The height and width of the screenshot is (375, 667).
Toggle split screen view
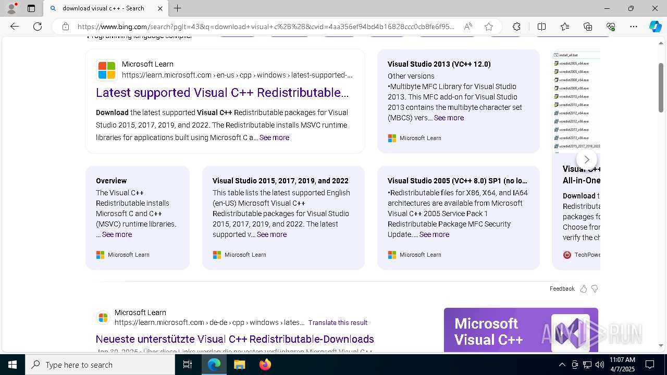point(541,27)
